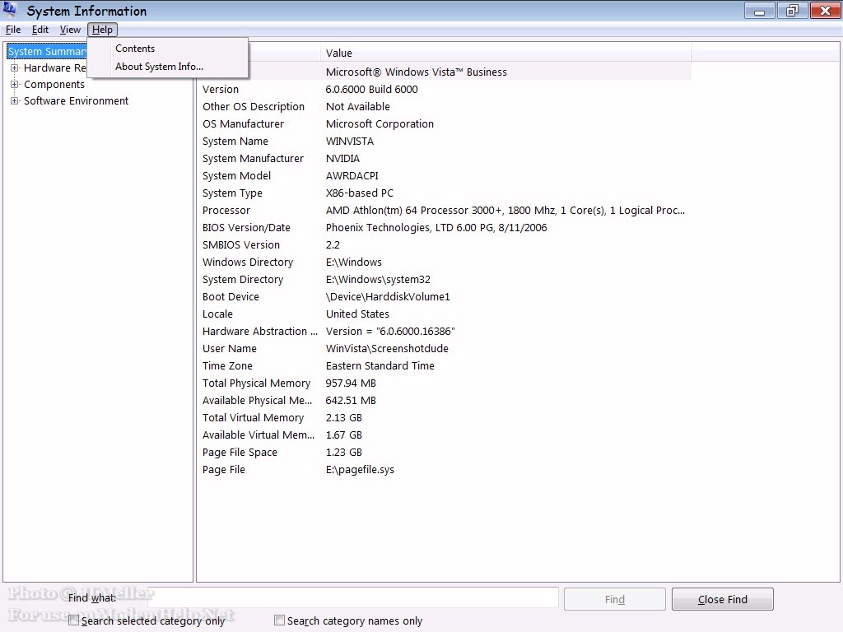Minimize the System Information window
This screenshot has height=632, width=843.
(759, 11)
